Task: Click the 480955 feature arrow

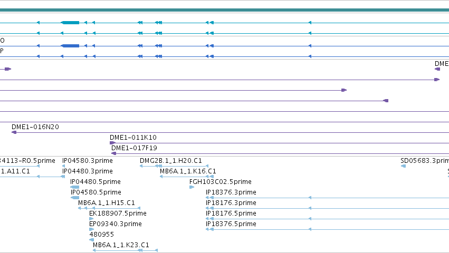Action: (x=91, y=240)
